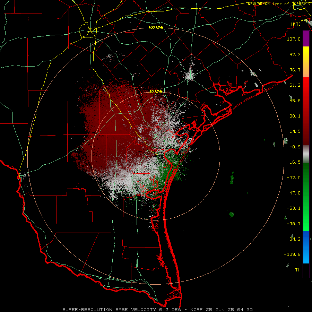Viewport: 312px width, 312px height.
Task: Click the 50 NMI range ring label
Action: pyautogui.click(x=156, y=92)
